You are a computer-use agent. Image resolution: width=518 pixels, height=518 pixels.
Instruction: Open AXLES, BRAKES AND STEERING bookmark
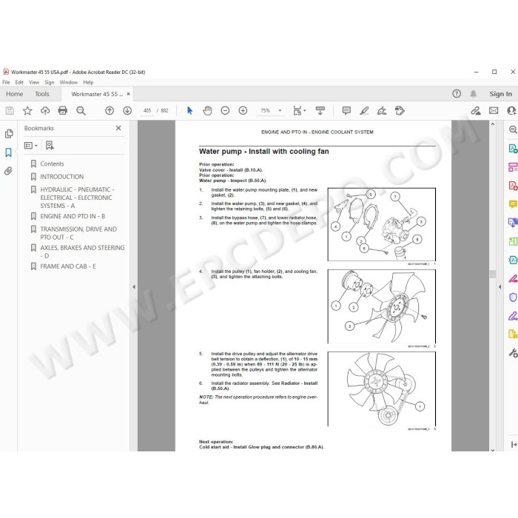(x=82, y=252)
